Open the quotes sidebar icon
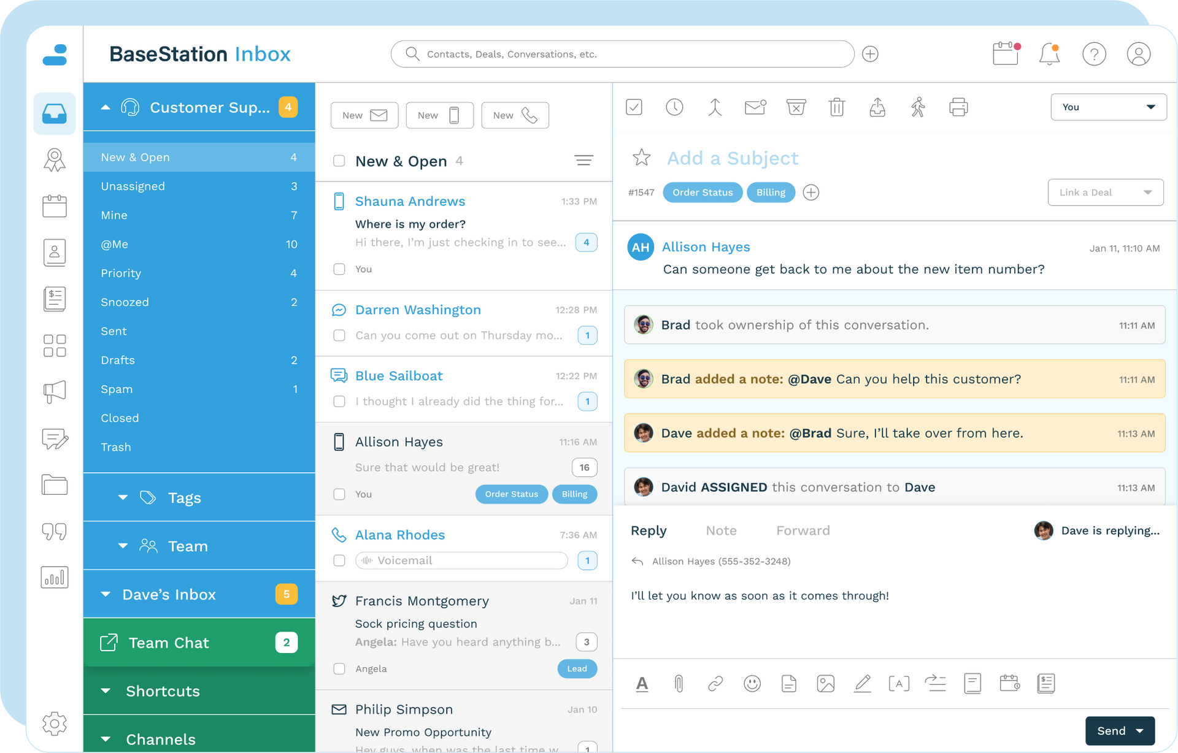This screenshot has height=753, width=1178. [x=55, y=531]
